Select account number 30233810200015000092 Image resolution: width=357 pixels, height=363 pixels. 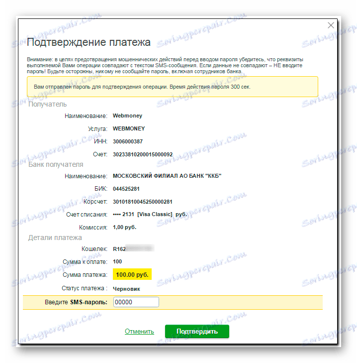143,154
